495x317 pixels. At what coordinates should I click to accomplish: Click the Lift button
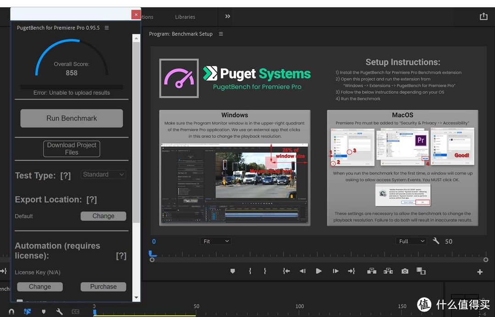click(x=372, y=271)
